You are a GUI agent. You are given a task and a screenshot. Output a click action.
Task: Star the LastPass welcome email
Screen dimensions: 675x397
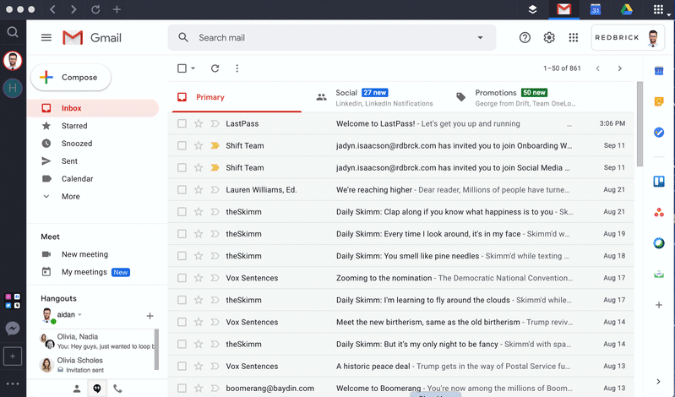point(199,123)
